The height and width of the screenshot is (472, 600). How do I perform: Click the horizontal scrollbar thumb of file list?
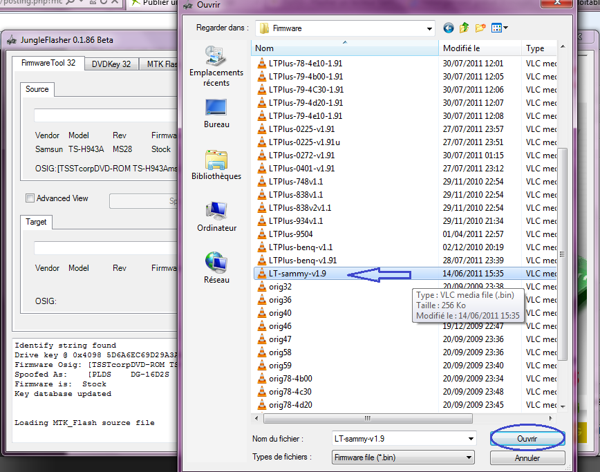[368, 419]
